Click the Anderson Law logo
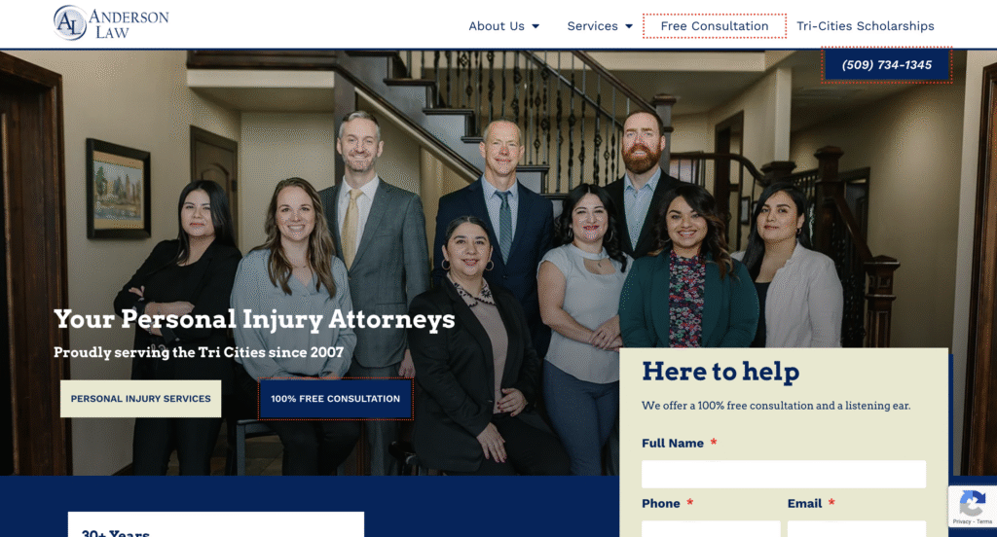Image resolution: width=997 pixels, height=537 pixels. pos(111,23)
